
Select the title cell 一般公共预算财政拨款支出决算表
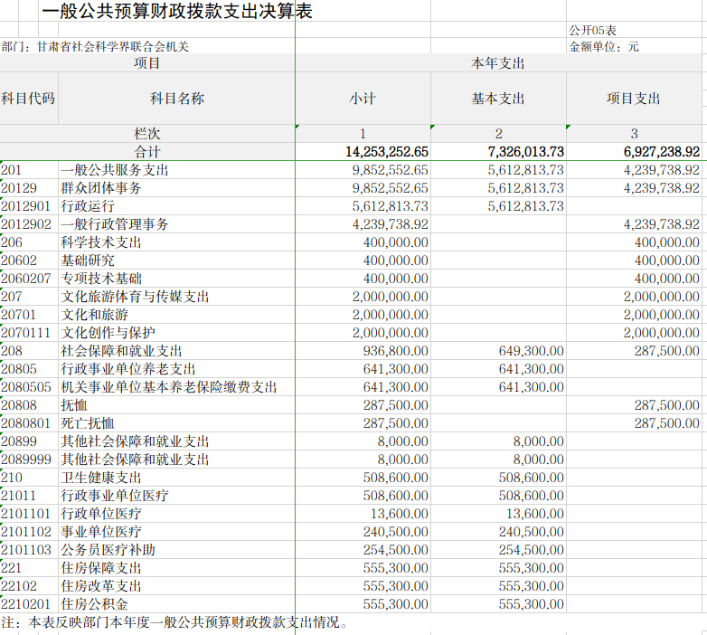177,11
